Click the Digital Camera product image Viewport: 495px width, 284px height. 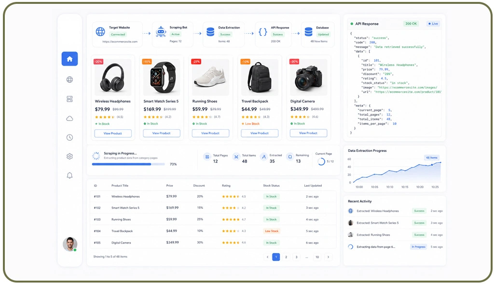tap(308, 77)
